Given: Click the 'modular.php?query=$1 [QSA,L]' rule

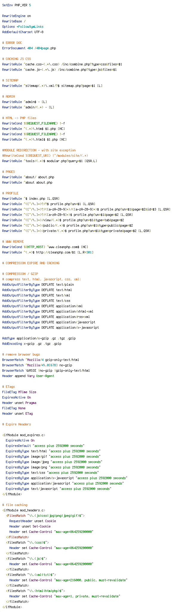Looking at the screenshot, I should click(50, 161).
